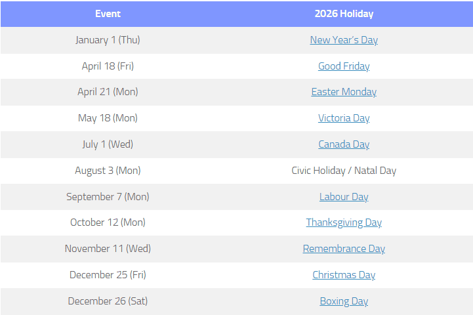Click the Boxing Day link
The height and width of the screenshot is (315, 473).
(x=344, y=301)
